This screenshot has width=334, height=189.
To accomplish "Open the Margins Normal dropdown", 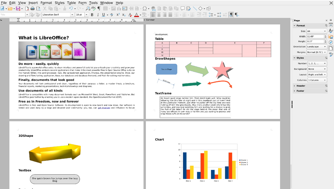I will pyautogui.click(x=317, y=52).
